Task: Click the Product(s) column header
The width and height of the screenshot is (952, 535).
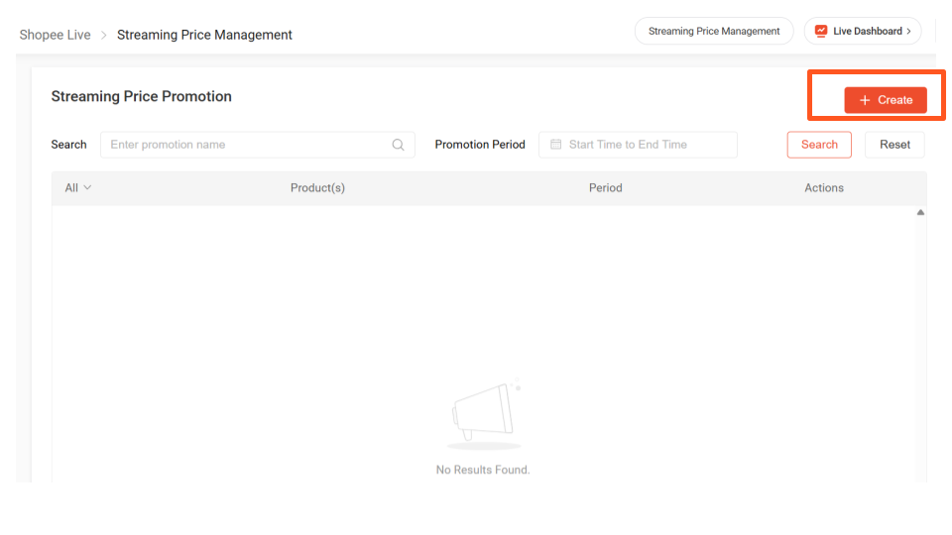Action: click(317, 188)
